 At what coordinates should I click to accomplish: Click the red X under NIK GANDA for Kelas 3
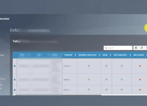click(140, 90)
